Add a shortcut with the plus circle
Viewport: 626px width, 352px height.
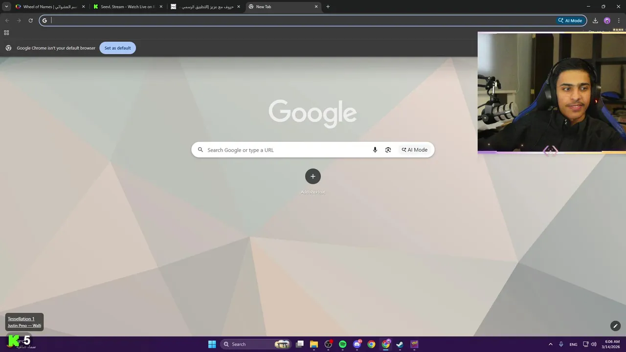pos(313,176)
